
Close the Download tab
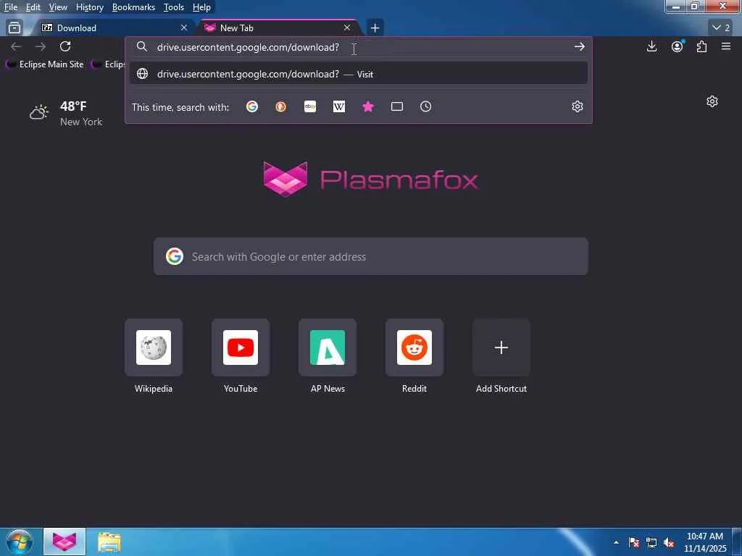tap(184, 28)
